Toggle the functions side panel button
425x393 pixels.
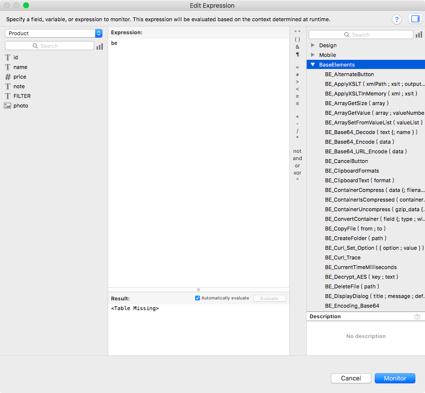coord(415,19)
